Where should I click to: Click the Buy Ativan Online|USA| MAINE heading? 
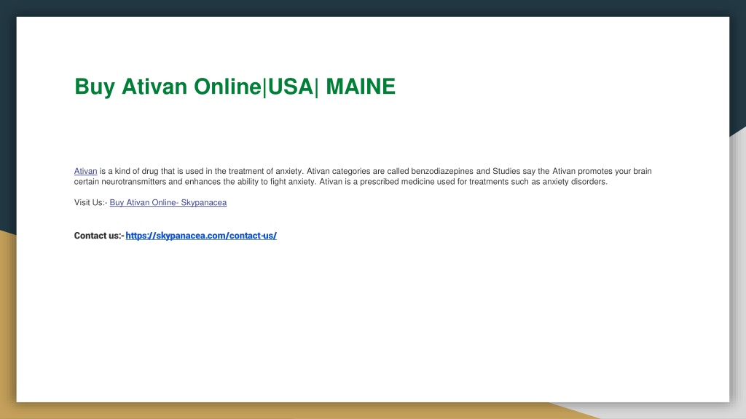click(x=235, y=87)
